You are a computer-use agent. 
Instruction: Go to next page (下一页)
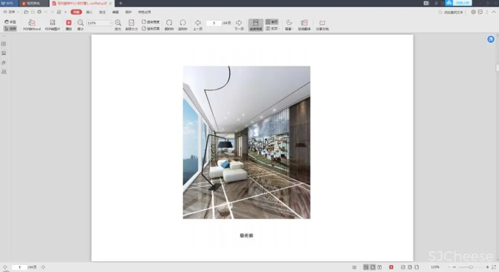point(239,25)
